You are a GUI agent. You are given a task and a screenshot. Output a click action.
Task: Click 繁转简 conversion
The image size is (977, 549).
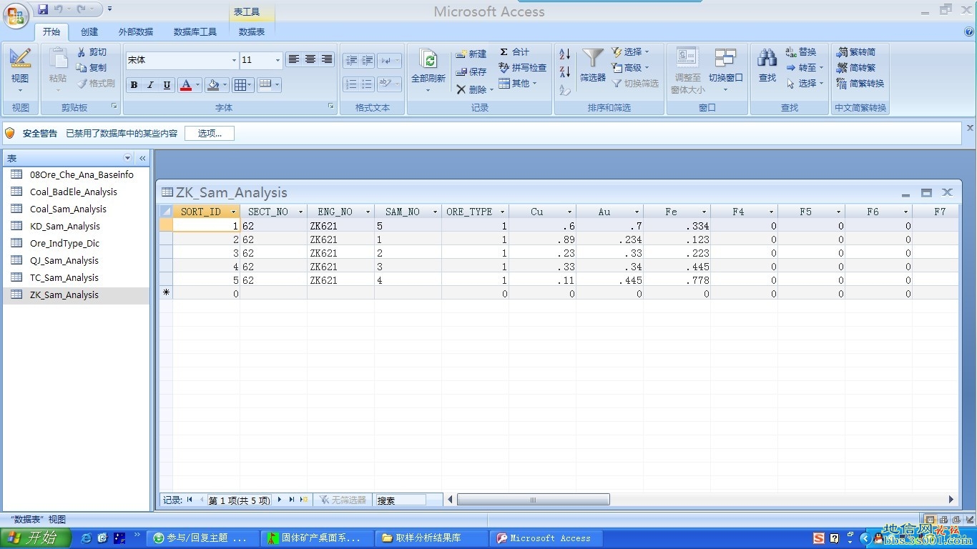(856, 52)
